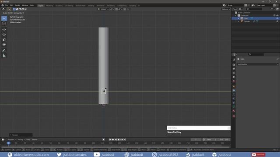Open the Marker menu in timeline

click(x=35, y=140)
